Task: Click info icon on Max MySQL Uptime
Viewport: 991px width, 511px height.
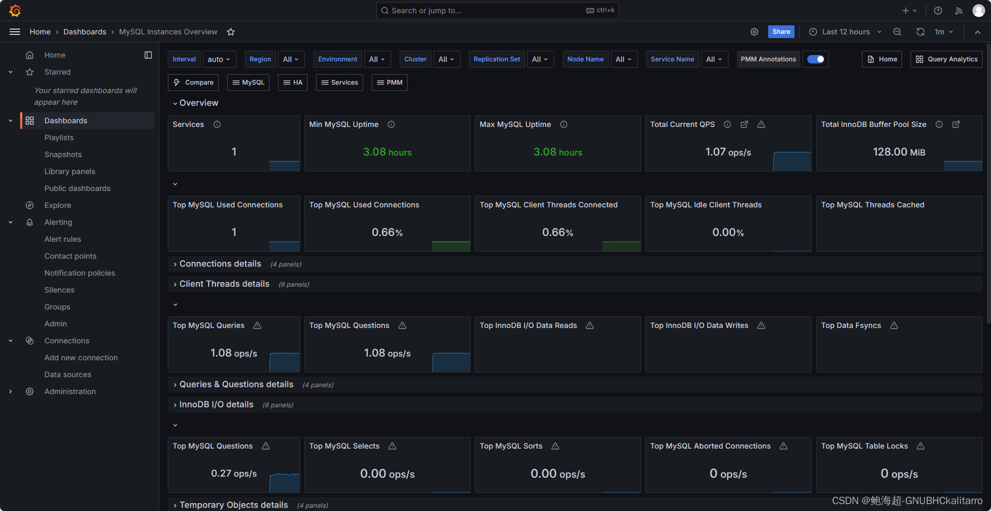Action: 564,124
